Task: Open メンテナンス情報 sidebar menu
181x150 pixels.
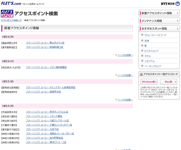Action: 159,21
